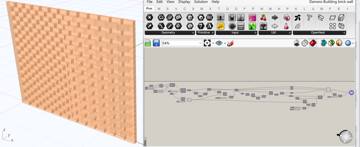360x147 pixels.
Task: Pick the pink Gradient input icon
Action: tap(252, 18)
